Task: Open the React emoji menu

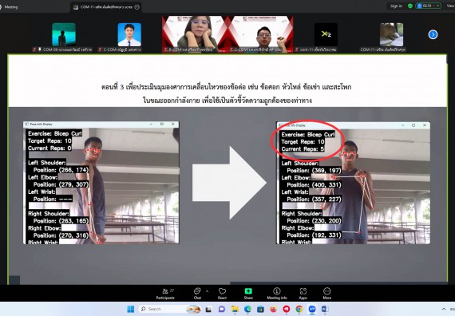Action: [x=222, y=294]
